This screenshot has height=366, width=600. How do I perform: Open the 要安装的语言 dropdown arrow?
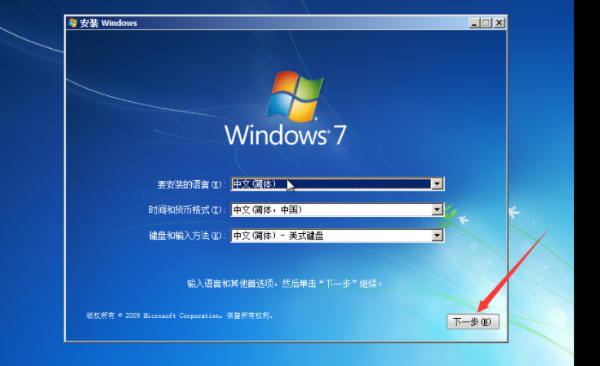(x=437, y=184)
